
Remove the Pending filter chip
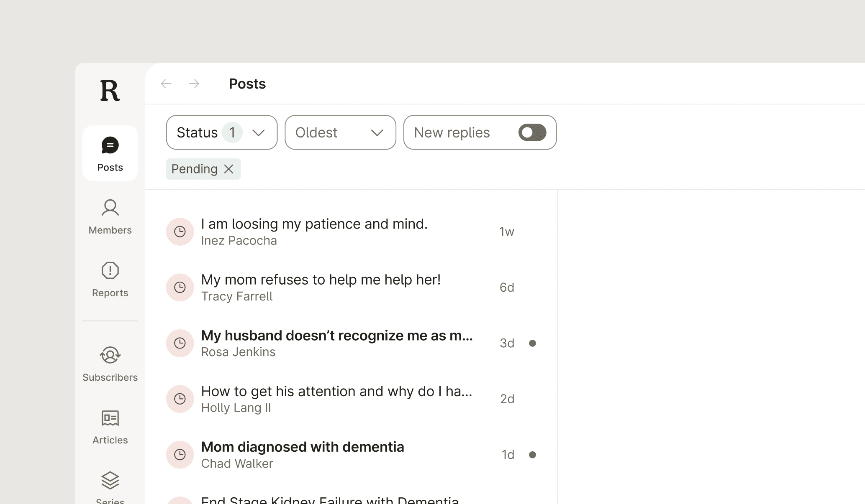[228, 169]
